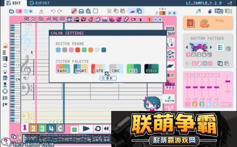This screenshot has width=237, height=147.
Task: Click the STAFF view button
Action: [x=171, y=31]
